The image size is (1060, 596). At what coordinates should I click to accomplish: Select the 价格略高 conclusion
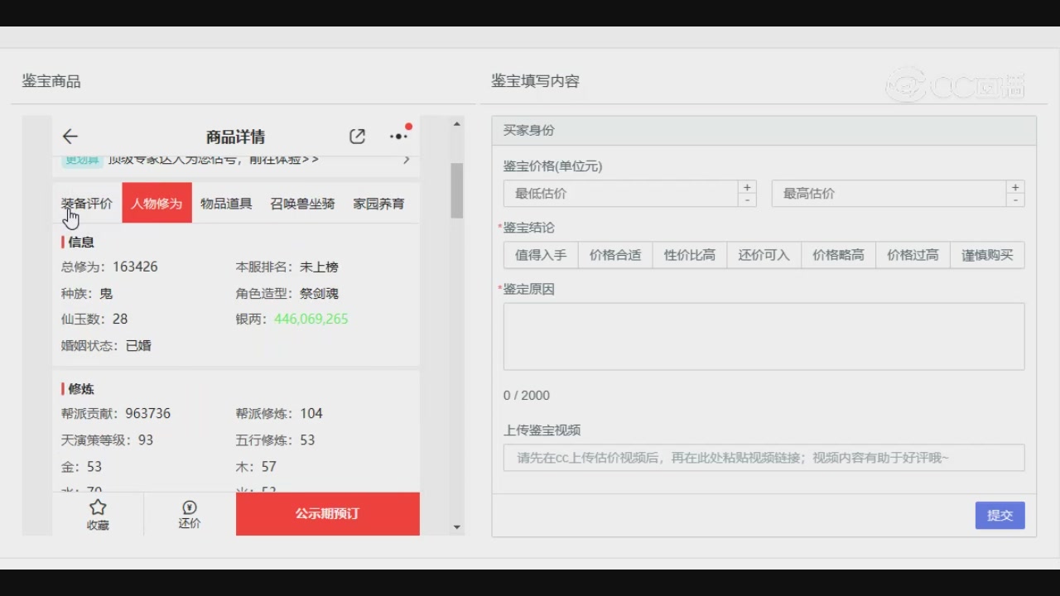point(838,255)
